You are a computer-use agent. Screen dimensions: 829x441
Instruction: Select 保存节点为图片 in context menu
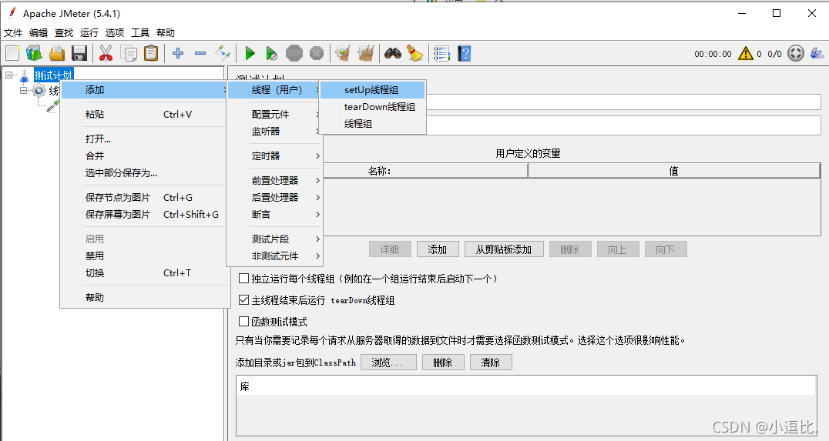[145, 198]
